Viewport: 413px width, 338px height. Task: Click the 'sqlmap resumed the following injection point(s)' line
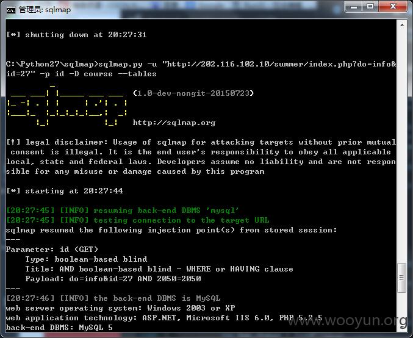(171, 230)
